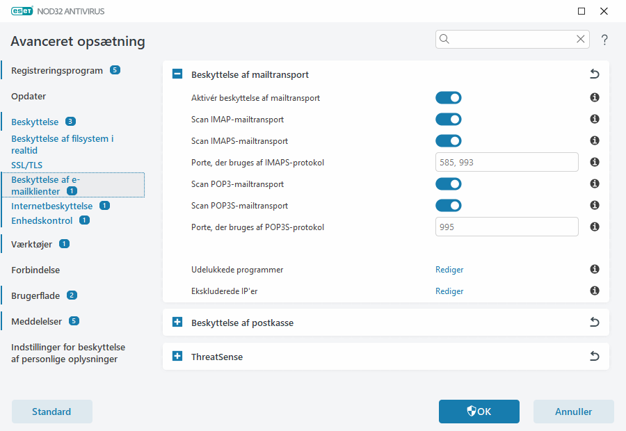Show info for Porte IMAPS-protokol

coord(595,163)
